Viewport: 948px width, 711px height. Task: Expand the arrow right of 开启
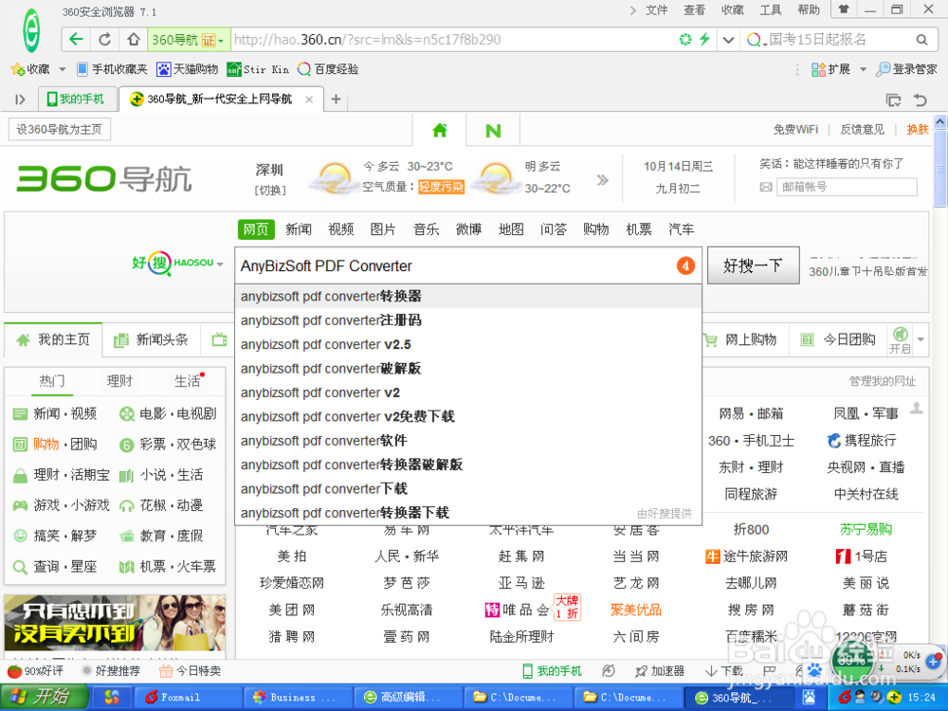tap(921, 339)
